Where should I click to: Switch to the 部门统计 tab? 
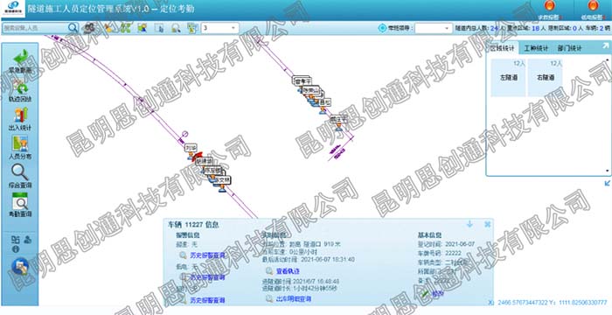click(x=569, y=48)
